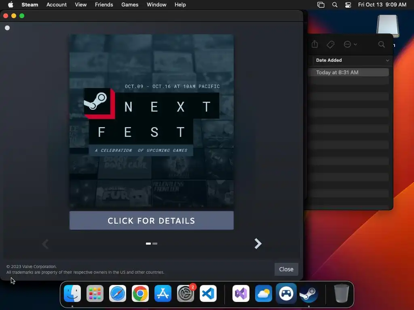Open Visual Studio Code from the Dock
The height and width of the screenshot is (310, 414).
click(208, 293)
